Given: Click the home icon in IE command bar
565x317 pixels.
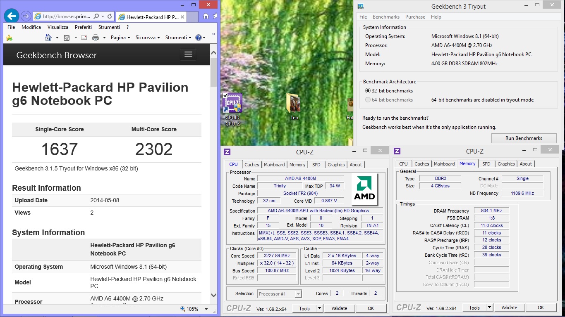Looking at the screenshot, I should tap(48, 38).
